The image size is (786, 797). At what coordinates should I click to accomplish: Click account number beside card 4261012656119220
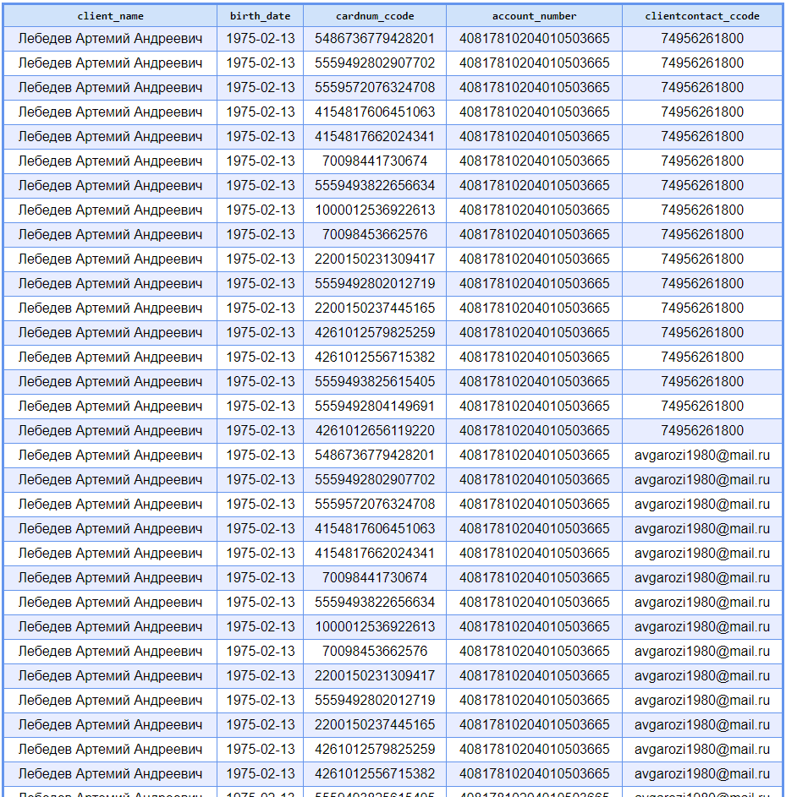[534, 430]
